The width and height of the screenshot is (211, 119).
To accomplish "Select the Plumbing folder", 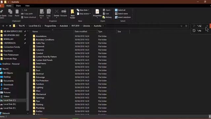I will [x=40, y=108].
